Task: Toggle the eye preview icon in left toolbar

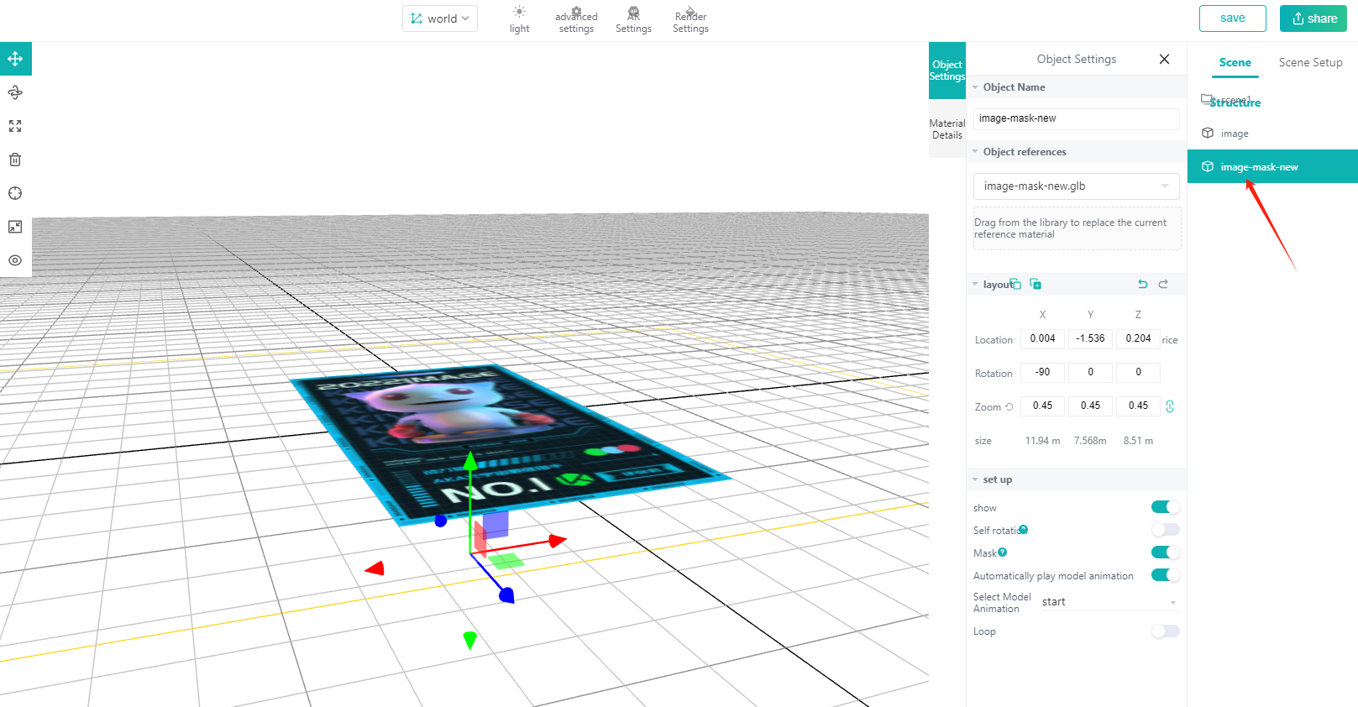Action: 15,260
